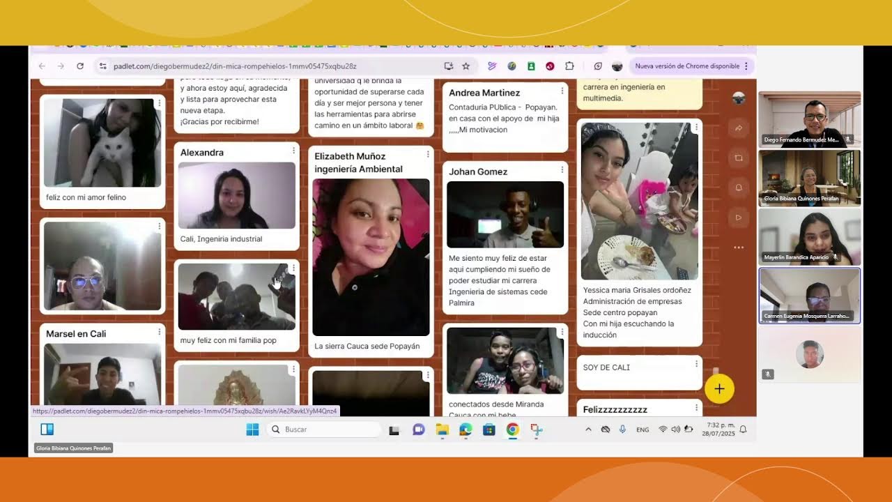Click the 'Cali, Ingeniria industrial' caption

click(221, 239)
